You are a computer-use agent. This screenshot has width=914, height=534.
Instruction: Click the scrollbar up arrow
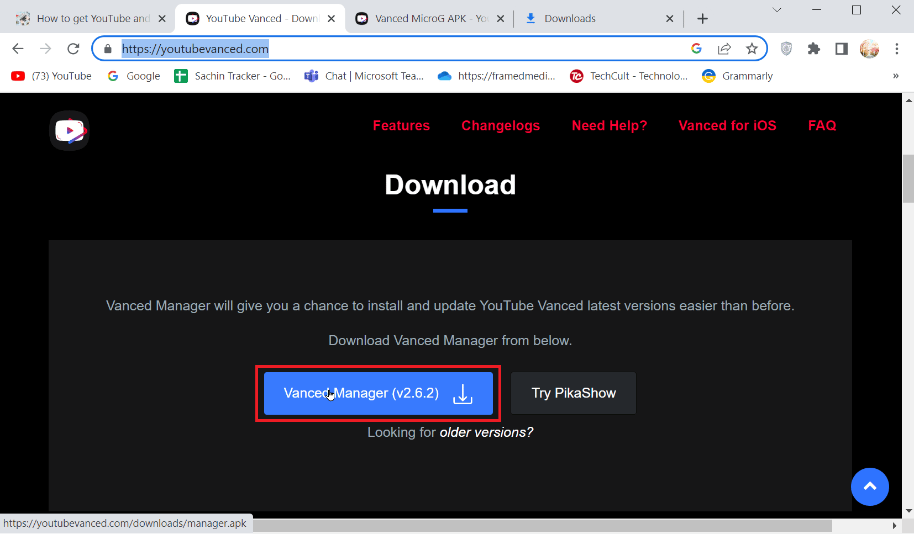click(x=908, y=100)
